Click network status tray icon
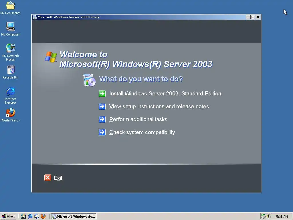Screen dimensions: 293x220 pos(264,217)
